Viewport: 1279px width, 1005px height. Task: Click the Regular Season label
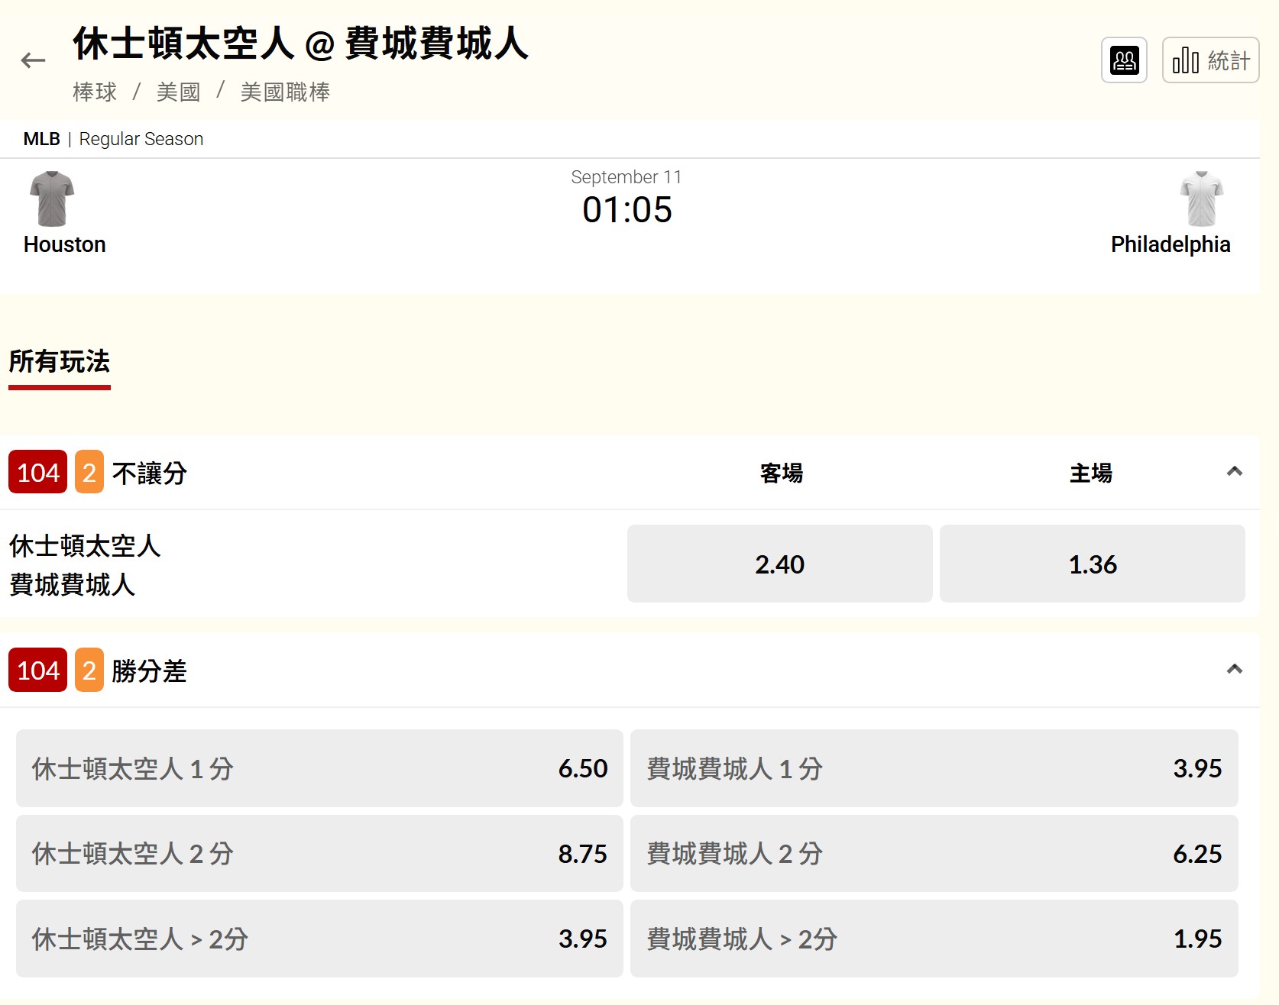click(141, 139)
